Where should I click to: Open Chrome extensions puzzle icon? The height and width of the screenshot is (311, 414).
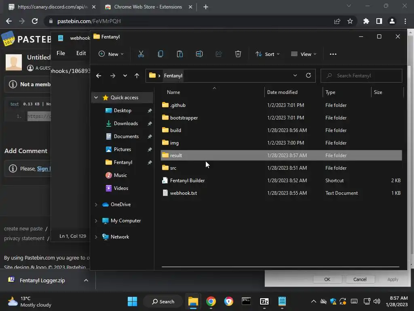tap(366, 21)
